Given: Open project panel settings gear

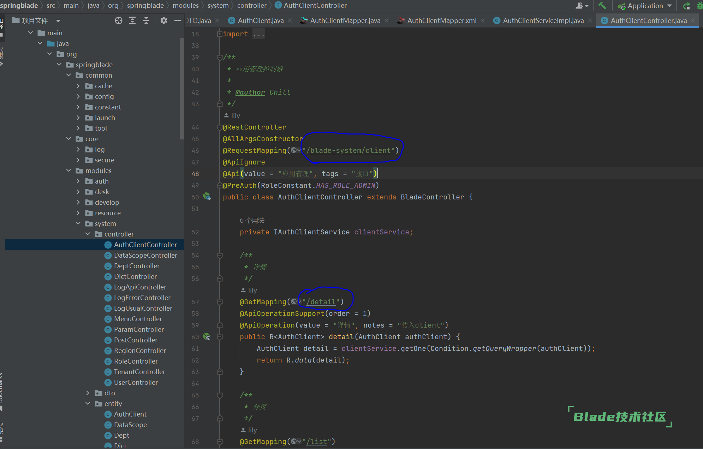Looking at the screenshot, I should [x=163, y=20].
